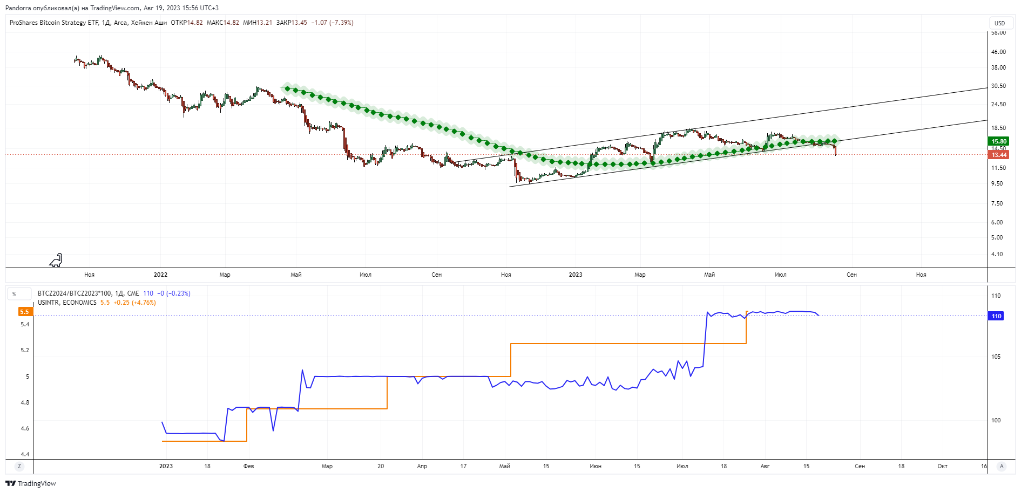
Task: Toggle the A auto-scale button at bottom right
Action: 1002,466
